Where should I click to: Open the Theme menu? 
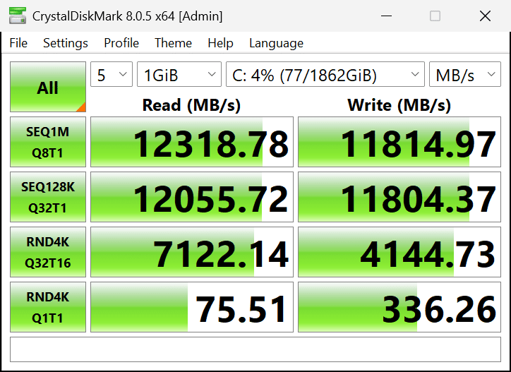(x=173, y=43)
